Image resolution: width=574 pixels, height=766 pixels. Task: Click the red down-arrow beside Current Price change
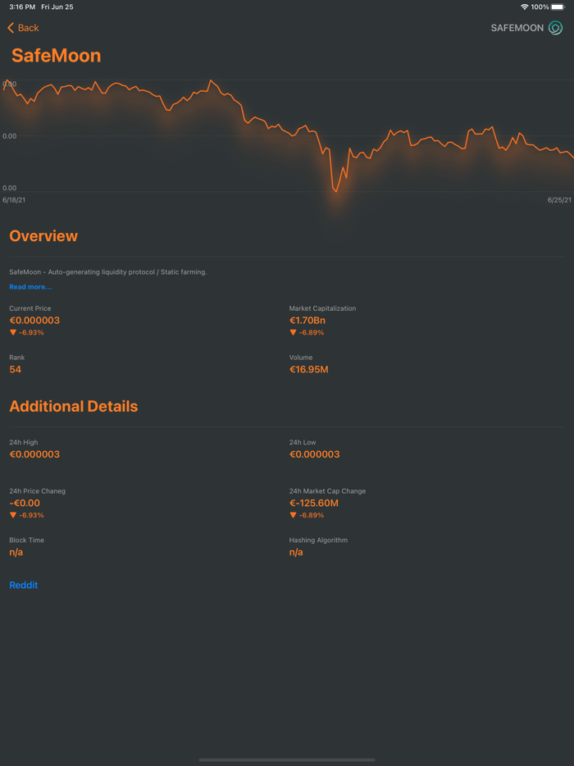point(11,332)
